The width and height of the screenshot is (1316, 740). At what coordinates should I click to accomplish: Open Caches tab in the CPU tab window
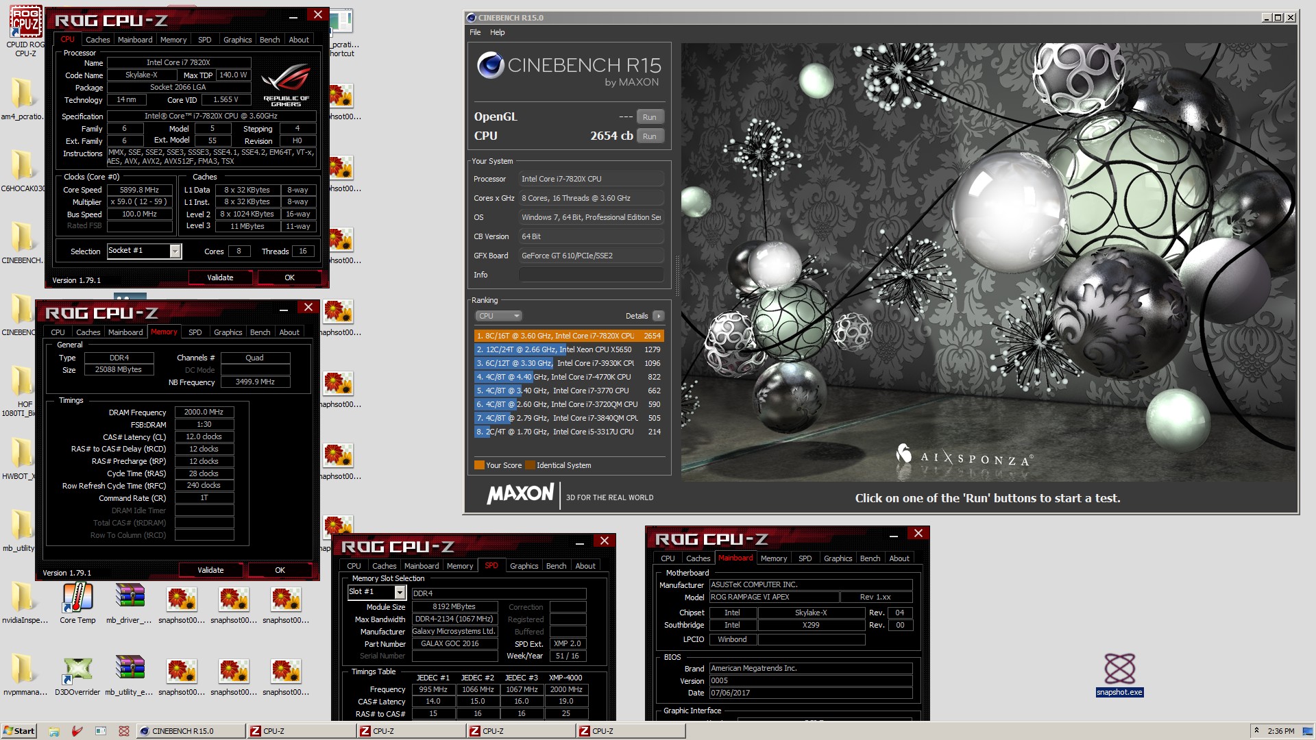pyautogui.click(x=97, y=40)
